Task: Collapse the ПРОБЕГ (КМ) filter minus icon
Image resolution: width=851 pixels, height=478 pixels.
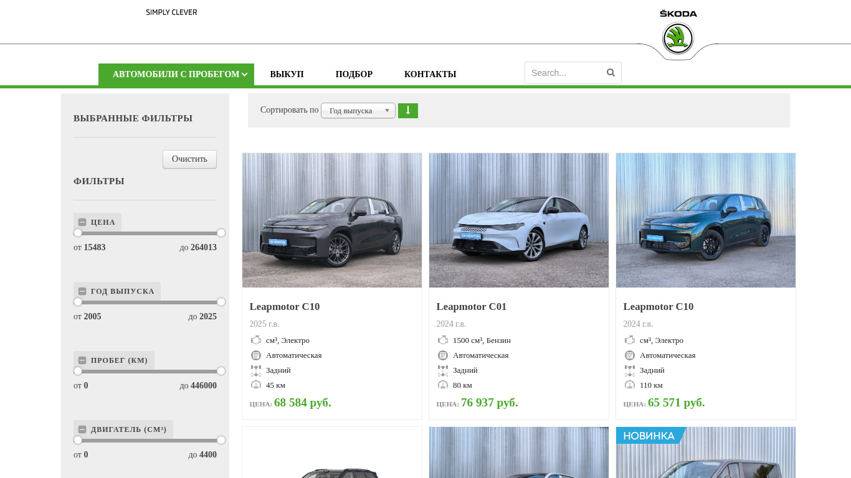Action: click(x=82, y=360)
